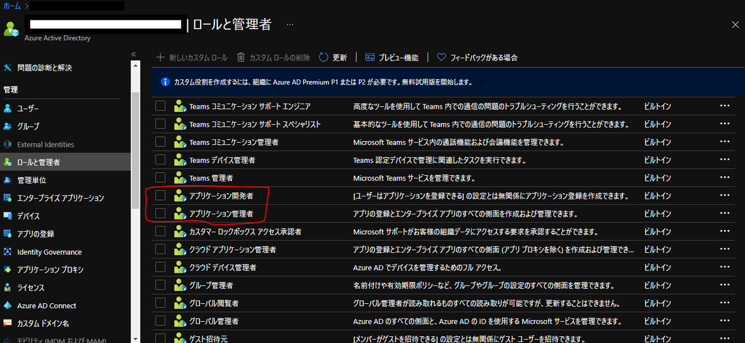Click the プレビュー機能 icon in toolbar
This screenshot has height=343, width=745.
coord(370,57)
